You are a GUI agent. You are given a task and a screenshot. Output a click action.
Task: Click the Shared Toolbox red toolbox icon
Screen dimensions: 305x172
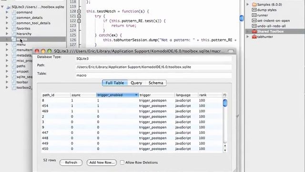click(x=254, y=31)
